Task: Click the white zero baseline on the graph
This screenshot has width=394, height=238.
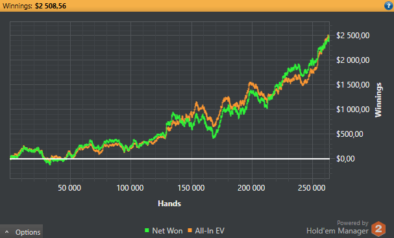Action: (x=169, y=159)
